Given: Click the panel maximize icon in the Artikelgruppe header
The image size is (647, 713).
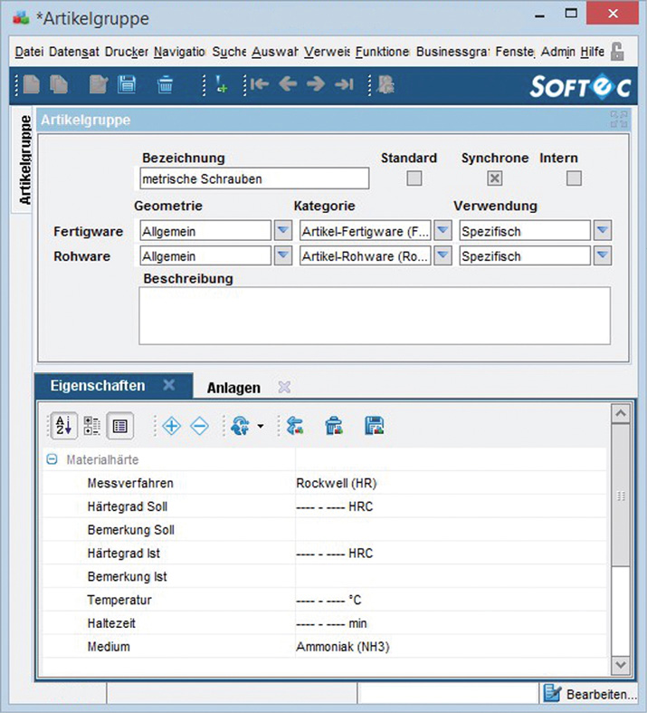Looking at the screenshot, I should pyautogui.click(x=619, y=120).
